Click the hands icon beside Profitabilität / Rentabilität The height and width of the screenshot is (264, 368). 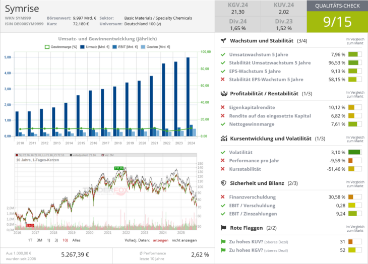pos(223,94)
